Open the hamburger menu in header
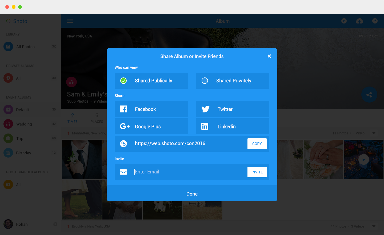The image size is (384, 235). (70, 21)
